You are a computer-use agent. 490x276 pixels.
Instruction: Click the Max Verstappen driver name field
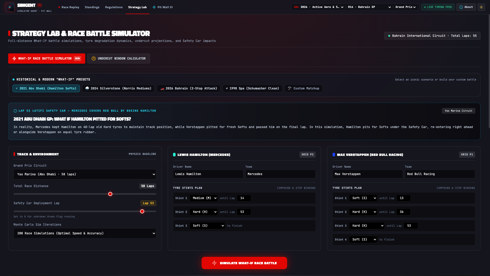click(368, 174)
